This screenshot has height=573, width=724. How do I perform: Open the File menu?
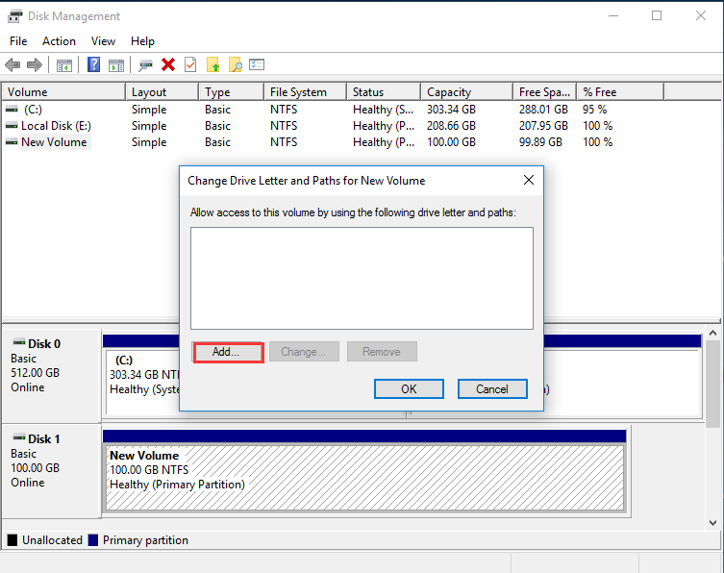click(x=18, y=41)
